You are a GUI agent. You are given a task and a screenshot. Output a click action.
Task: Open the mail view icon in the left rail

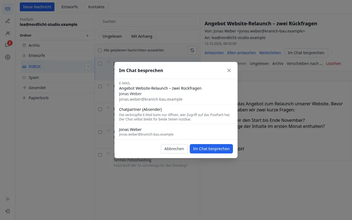8,9
